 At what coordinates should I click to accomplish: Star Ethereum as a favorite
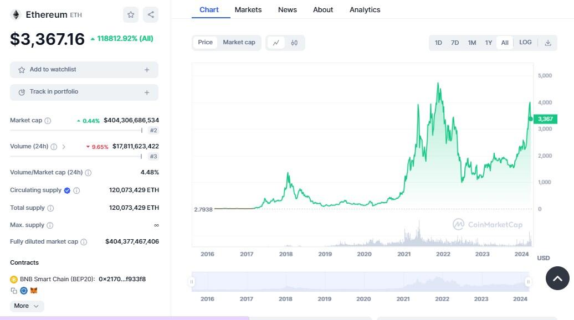tap(131, 14)
